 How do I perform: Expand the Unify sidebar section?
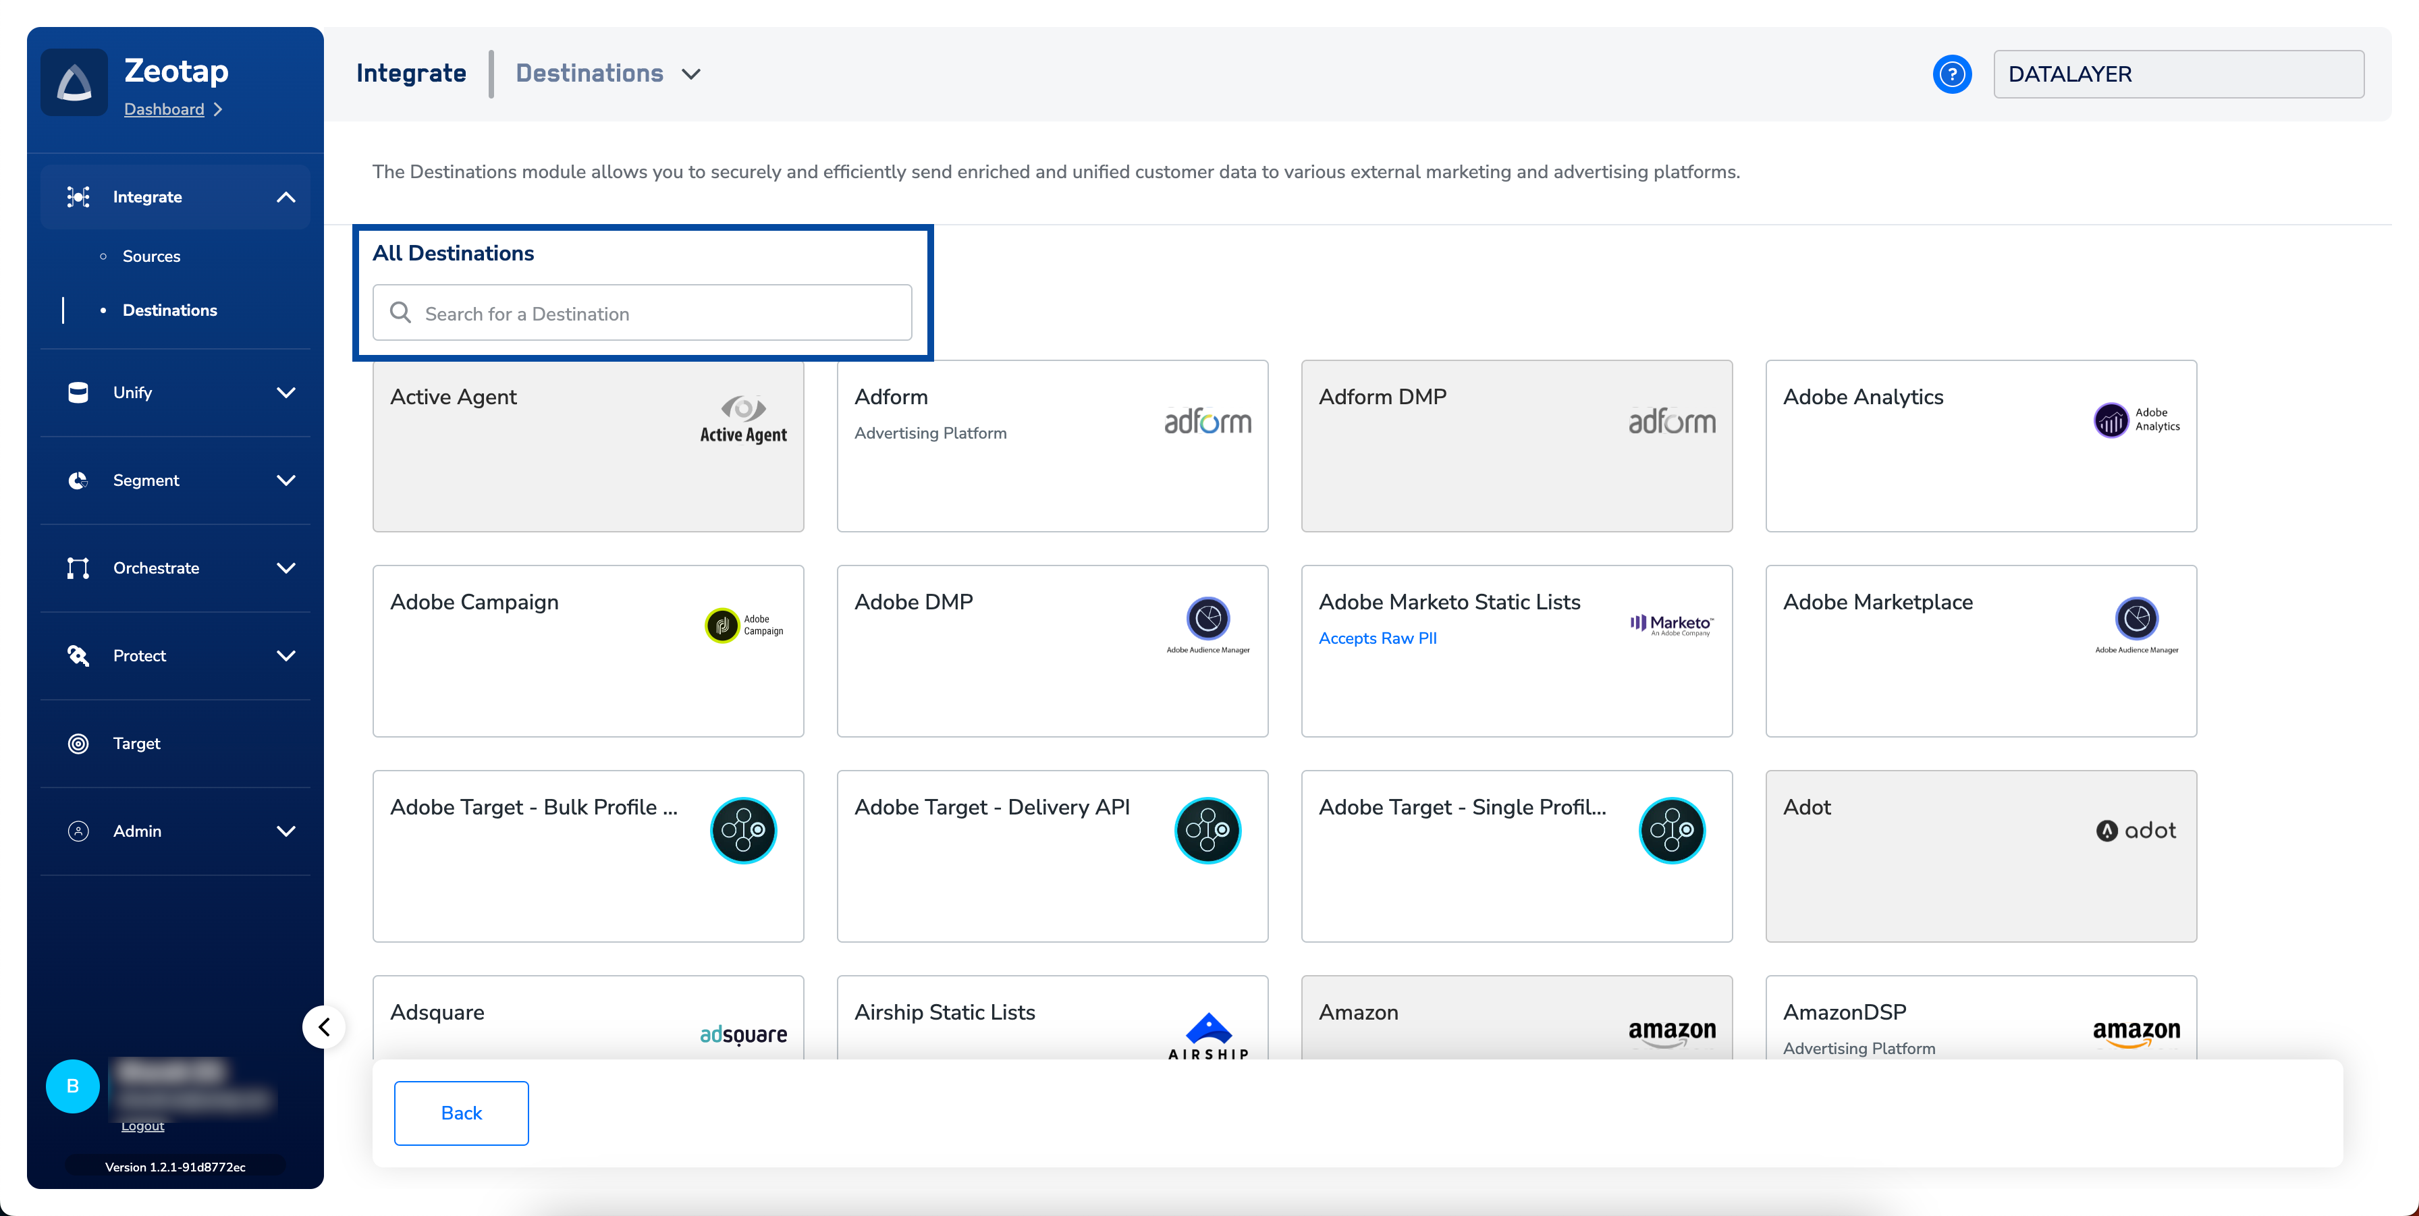(x=286, y=393)
